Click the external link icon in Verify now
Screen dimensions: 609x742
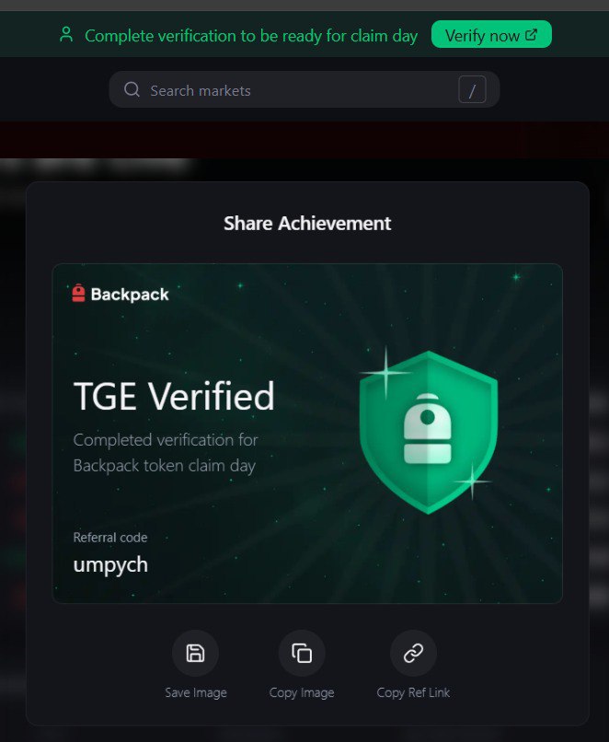tap(532, 35)
